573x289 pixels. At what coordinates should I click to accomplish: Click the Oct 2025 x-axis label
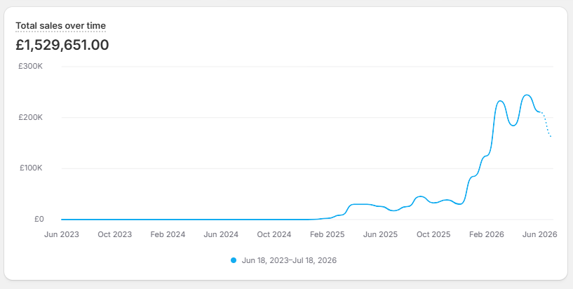tap(433, 234)
